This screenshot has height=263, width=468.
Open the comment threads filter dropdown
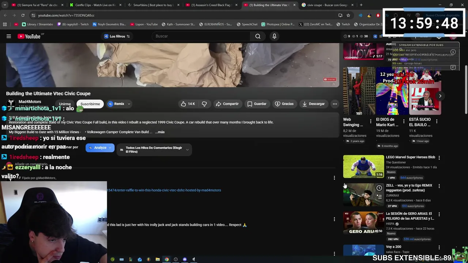coord(154,149)
